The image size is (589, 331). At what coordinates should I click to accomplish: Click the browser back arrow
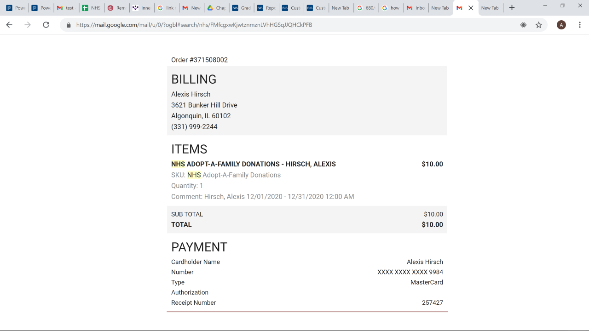tap(9, 25)
